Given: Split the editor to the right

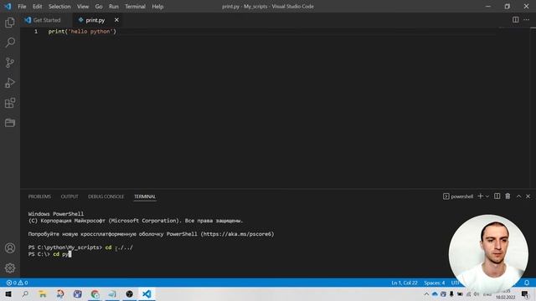Looking at the screenshot, I should click(515, 20).
